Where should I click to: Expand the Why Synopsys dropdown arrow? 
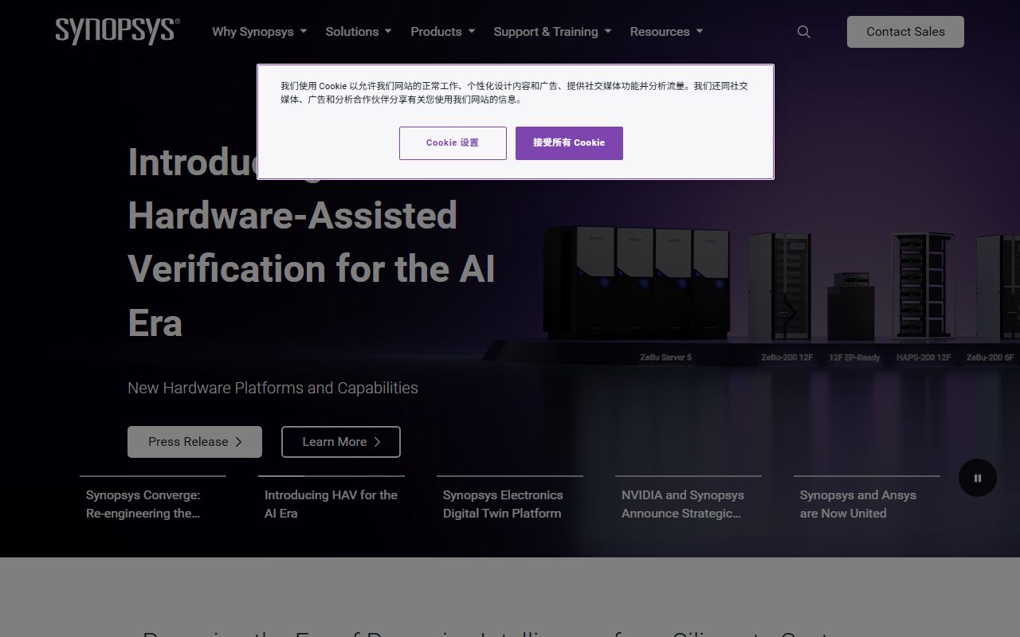(x=303, y=32)
